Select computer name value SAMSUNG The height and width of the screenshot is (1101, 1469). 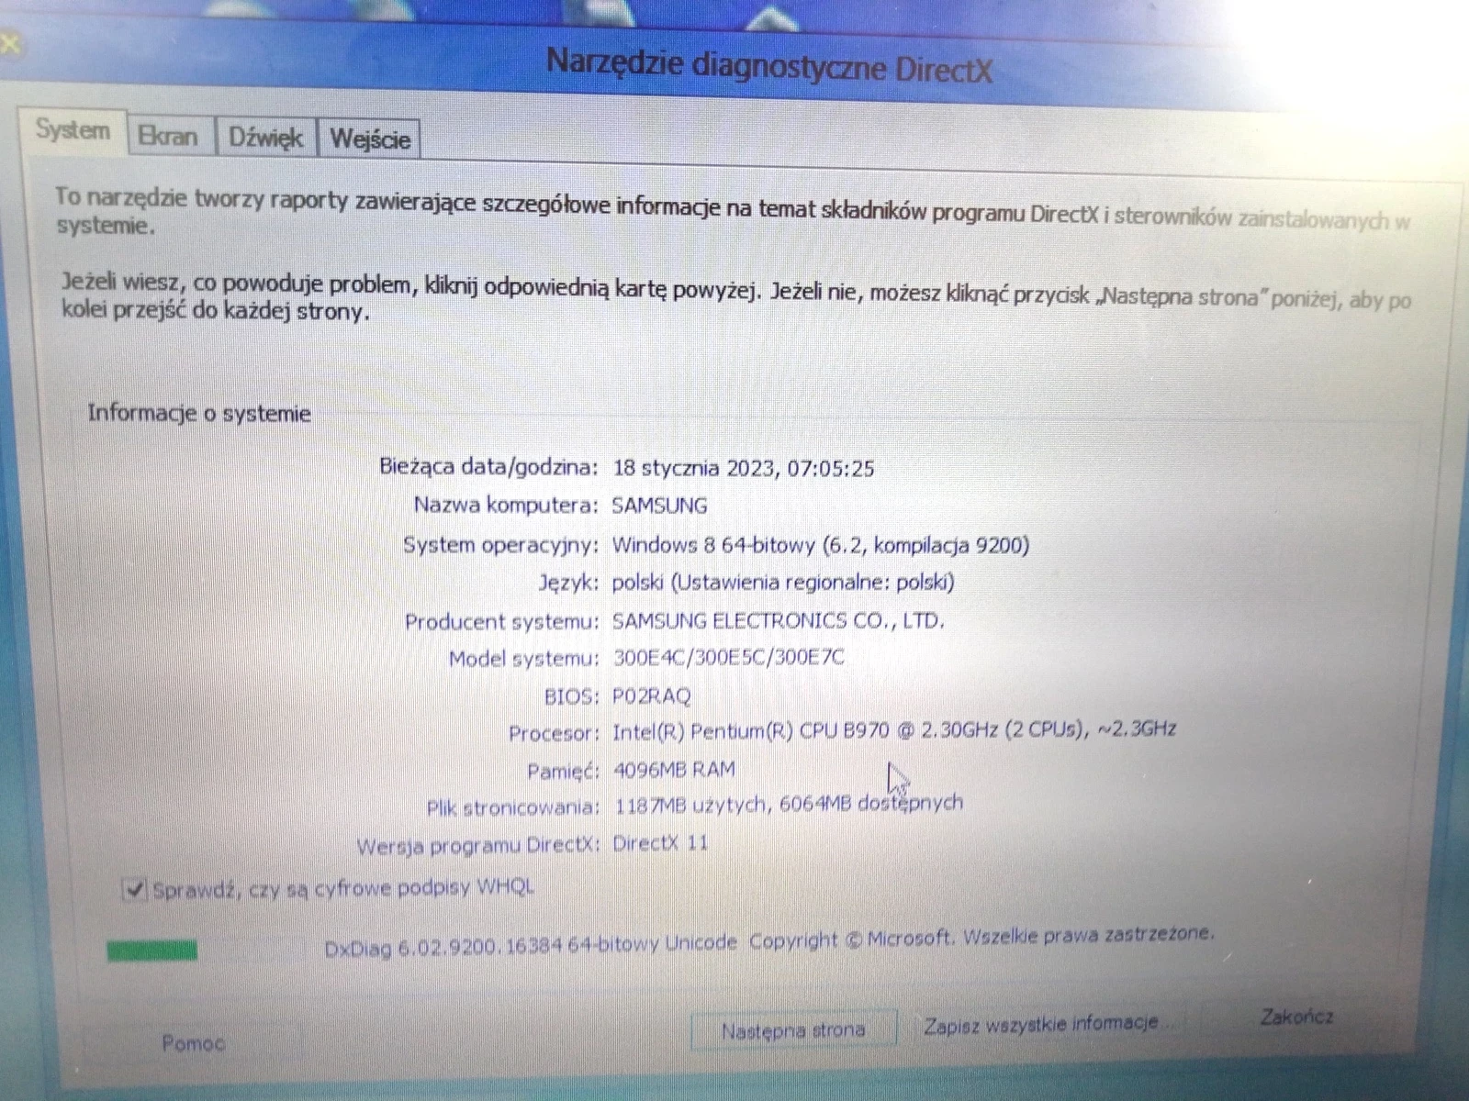pyautogui.click(x=659, y=506)
